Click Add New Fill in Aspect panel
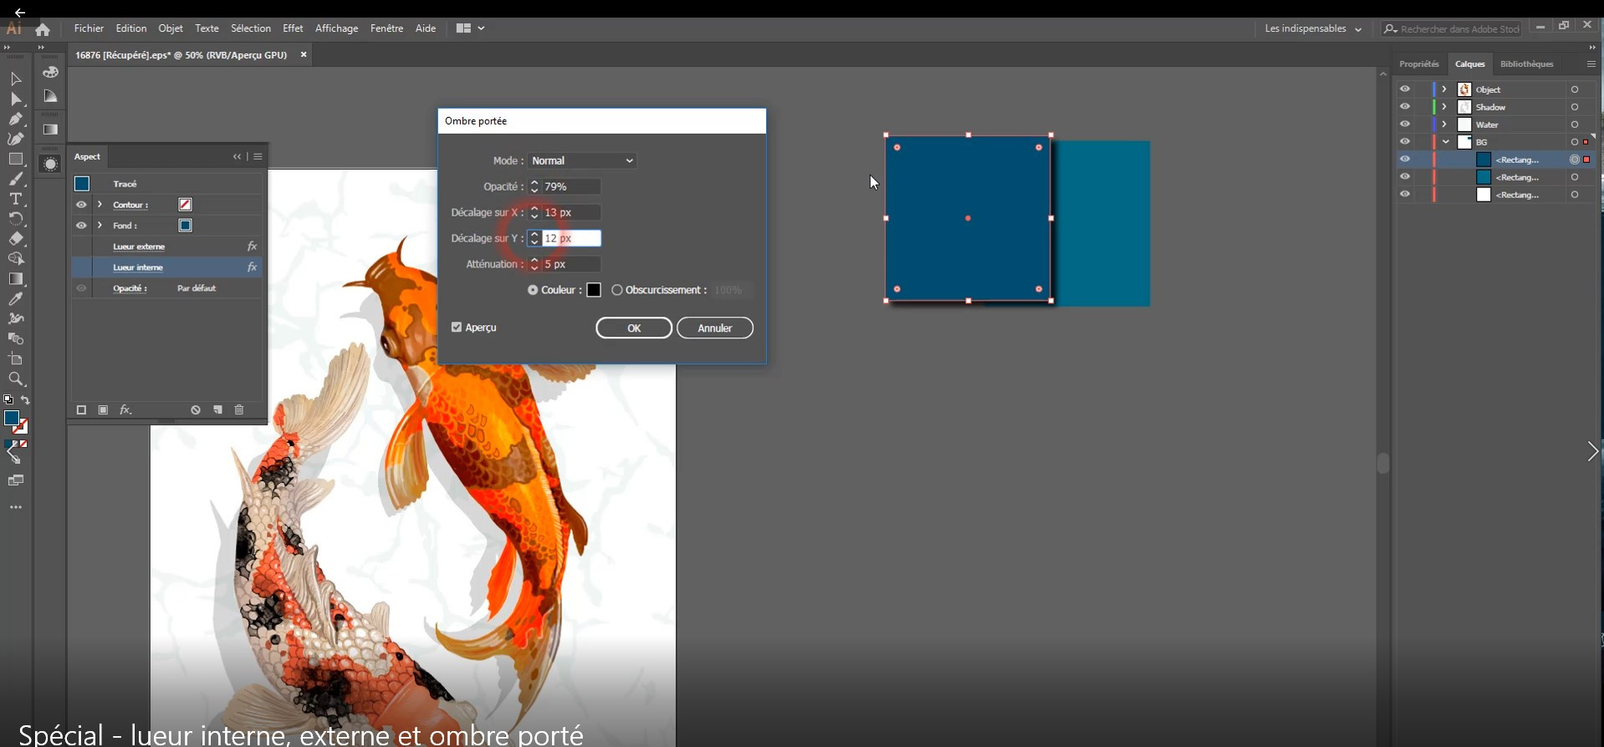This screenshot has height=747, width=1604. pos(103,410)
